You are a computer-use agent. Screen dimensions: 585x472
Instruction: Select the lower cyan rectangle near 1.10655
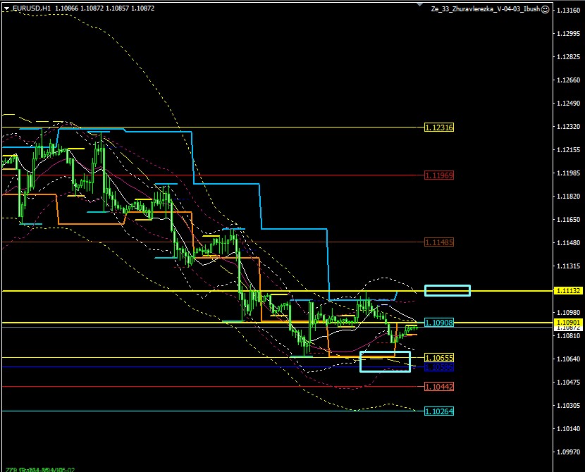(x=385, y=361)
